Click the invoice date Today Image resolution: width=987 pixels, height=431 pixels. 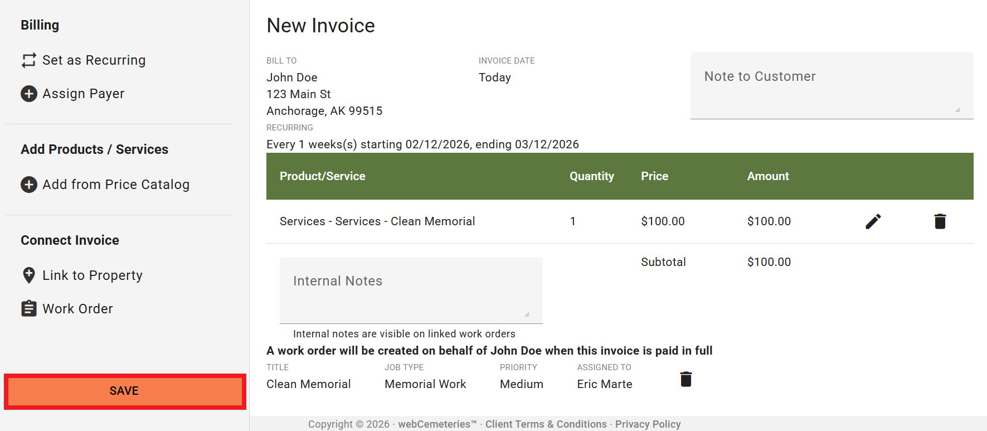[x=495, y=78]
